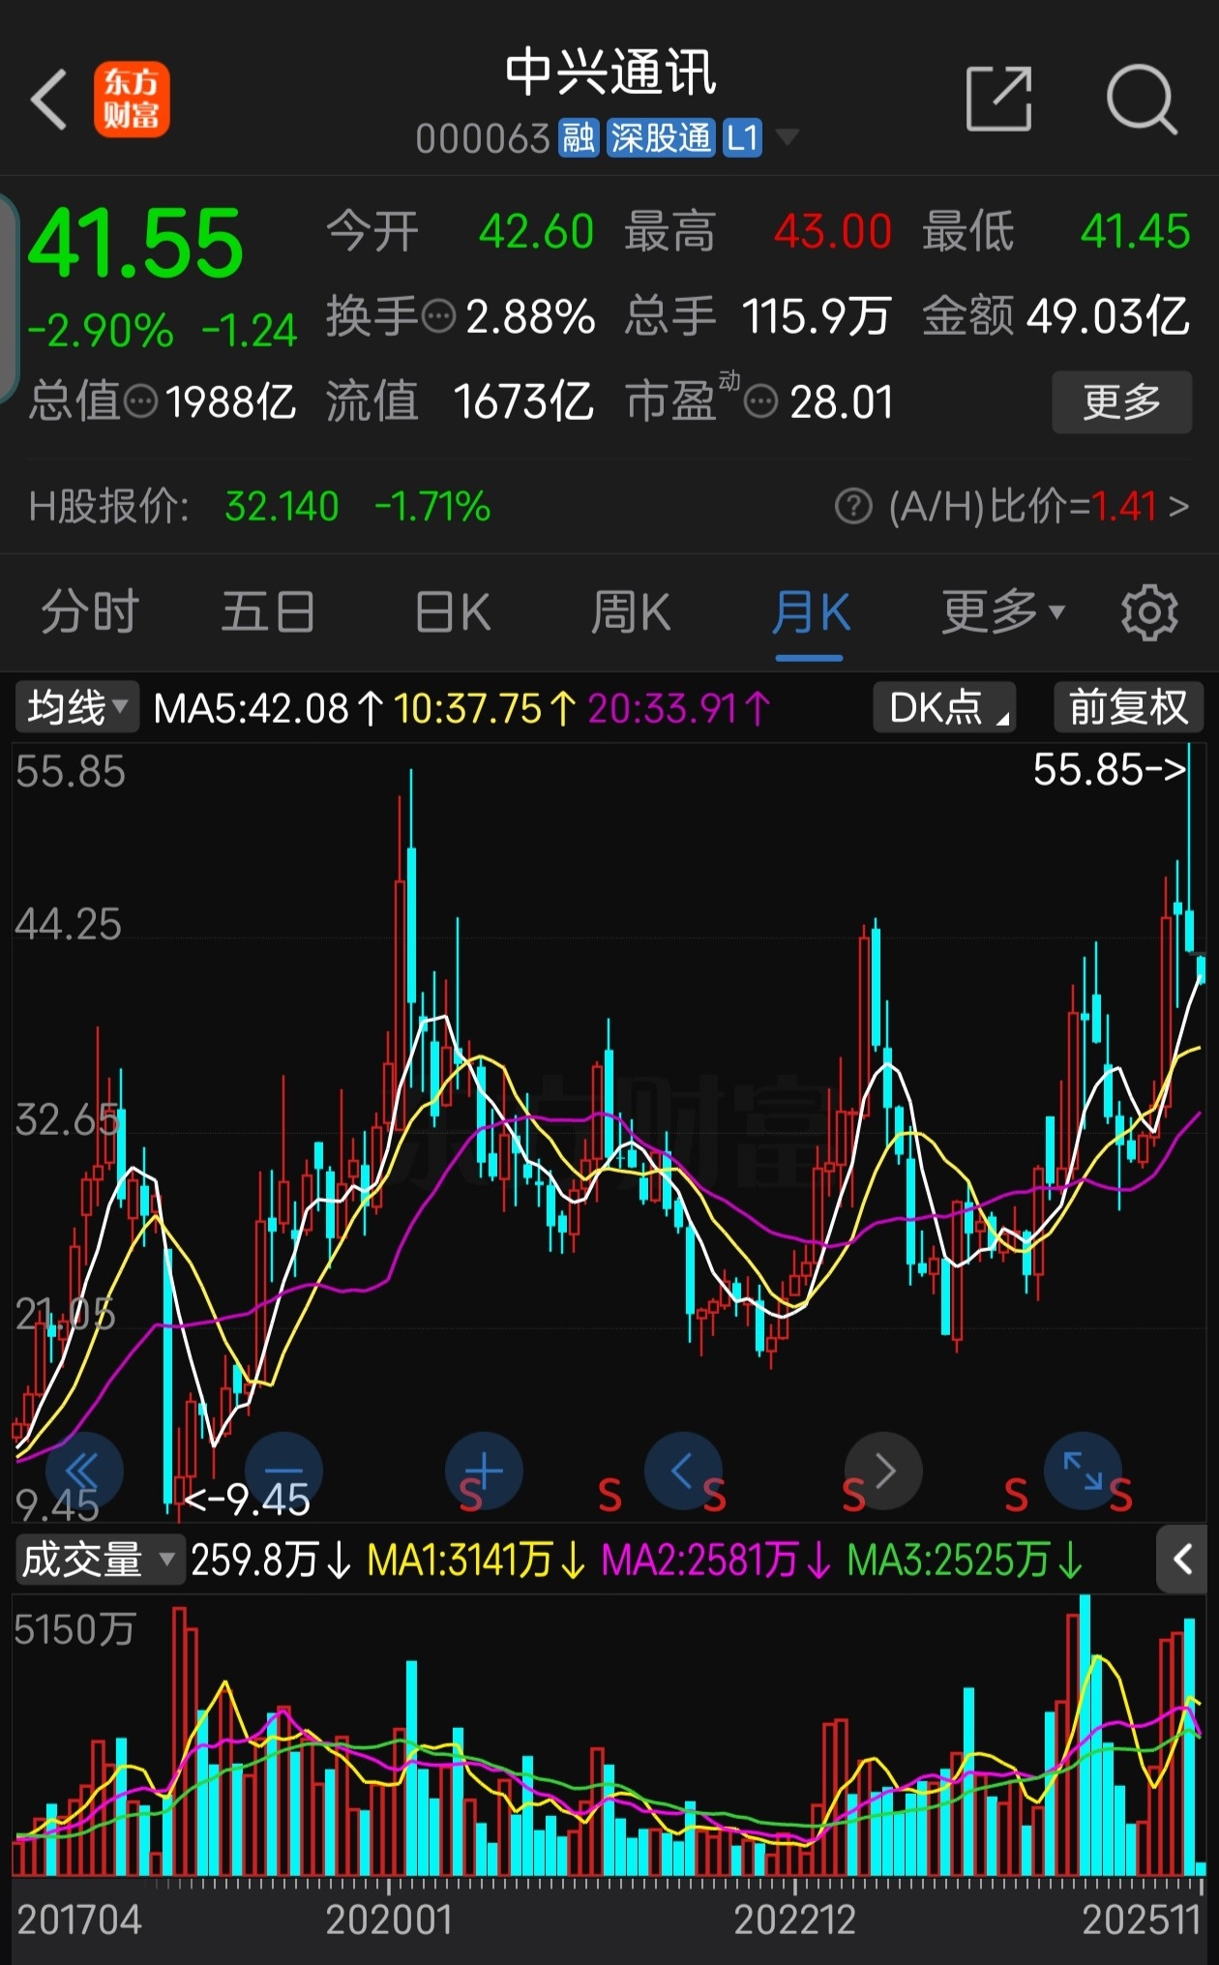
Task: Open the 均线 indicator dropdown
Action: (77, 708)
